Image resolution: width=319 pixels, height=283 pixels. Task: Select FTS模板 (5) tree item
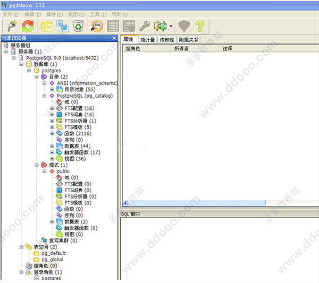pyautogui.click(x=78, y=127)
